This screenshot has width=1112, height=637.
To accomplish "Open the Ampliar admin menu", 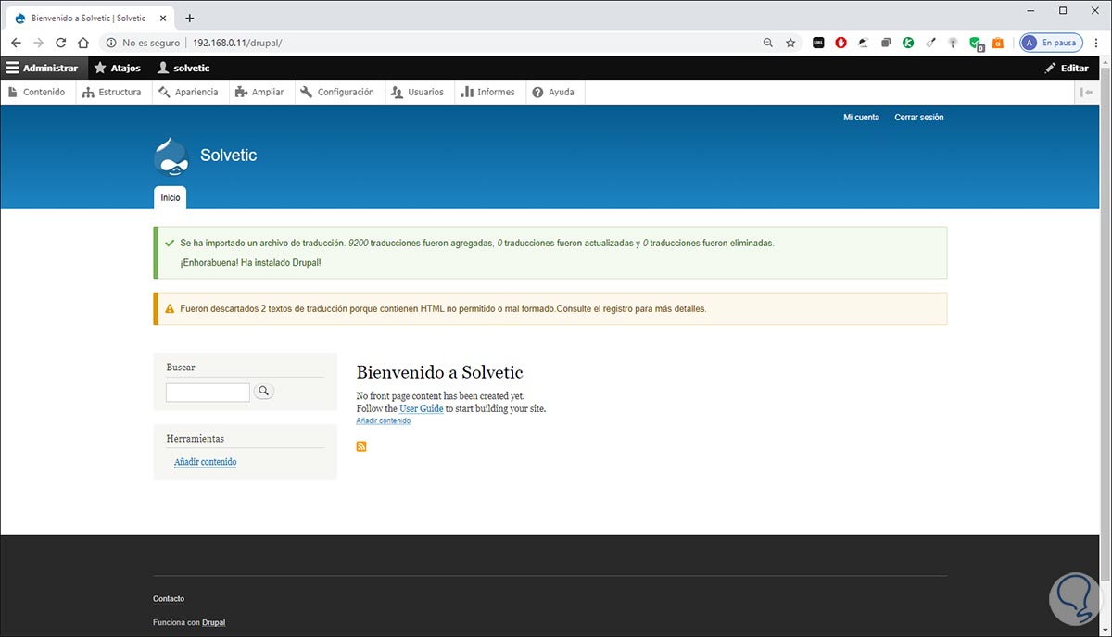I will [260, 92].
